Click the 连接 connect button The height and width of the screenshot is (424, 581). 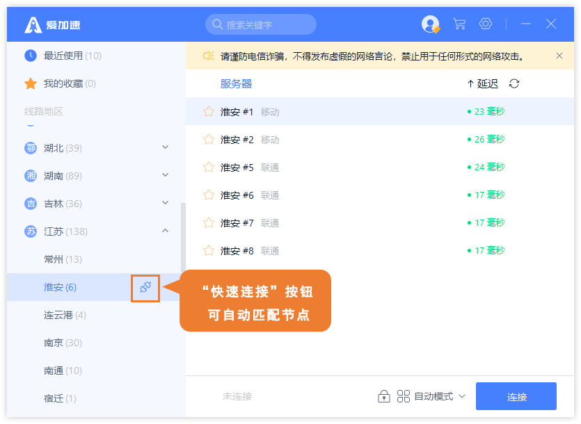click(516, 396)
